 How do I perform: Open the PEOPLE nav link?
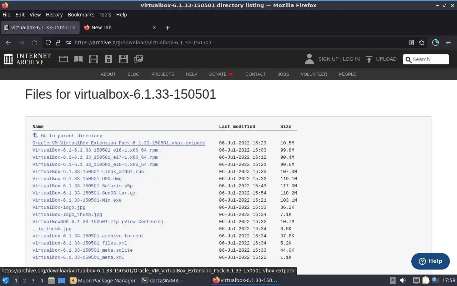click(347, 74)
